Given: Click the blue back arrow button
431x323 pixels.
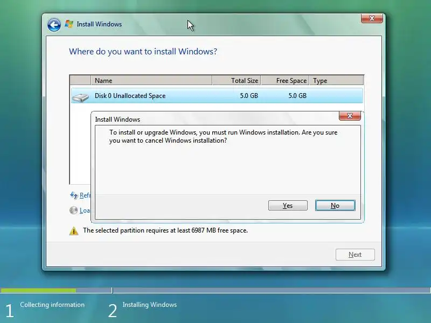Looking at the screenshot, I should coord(54,25).
